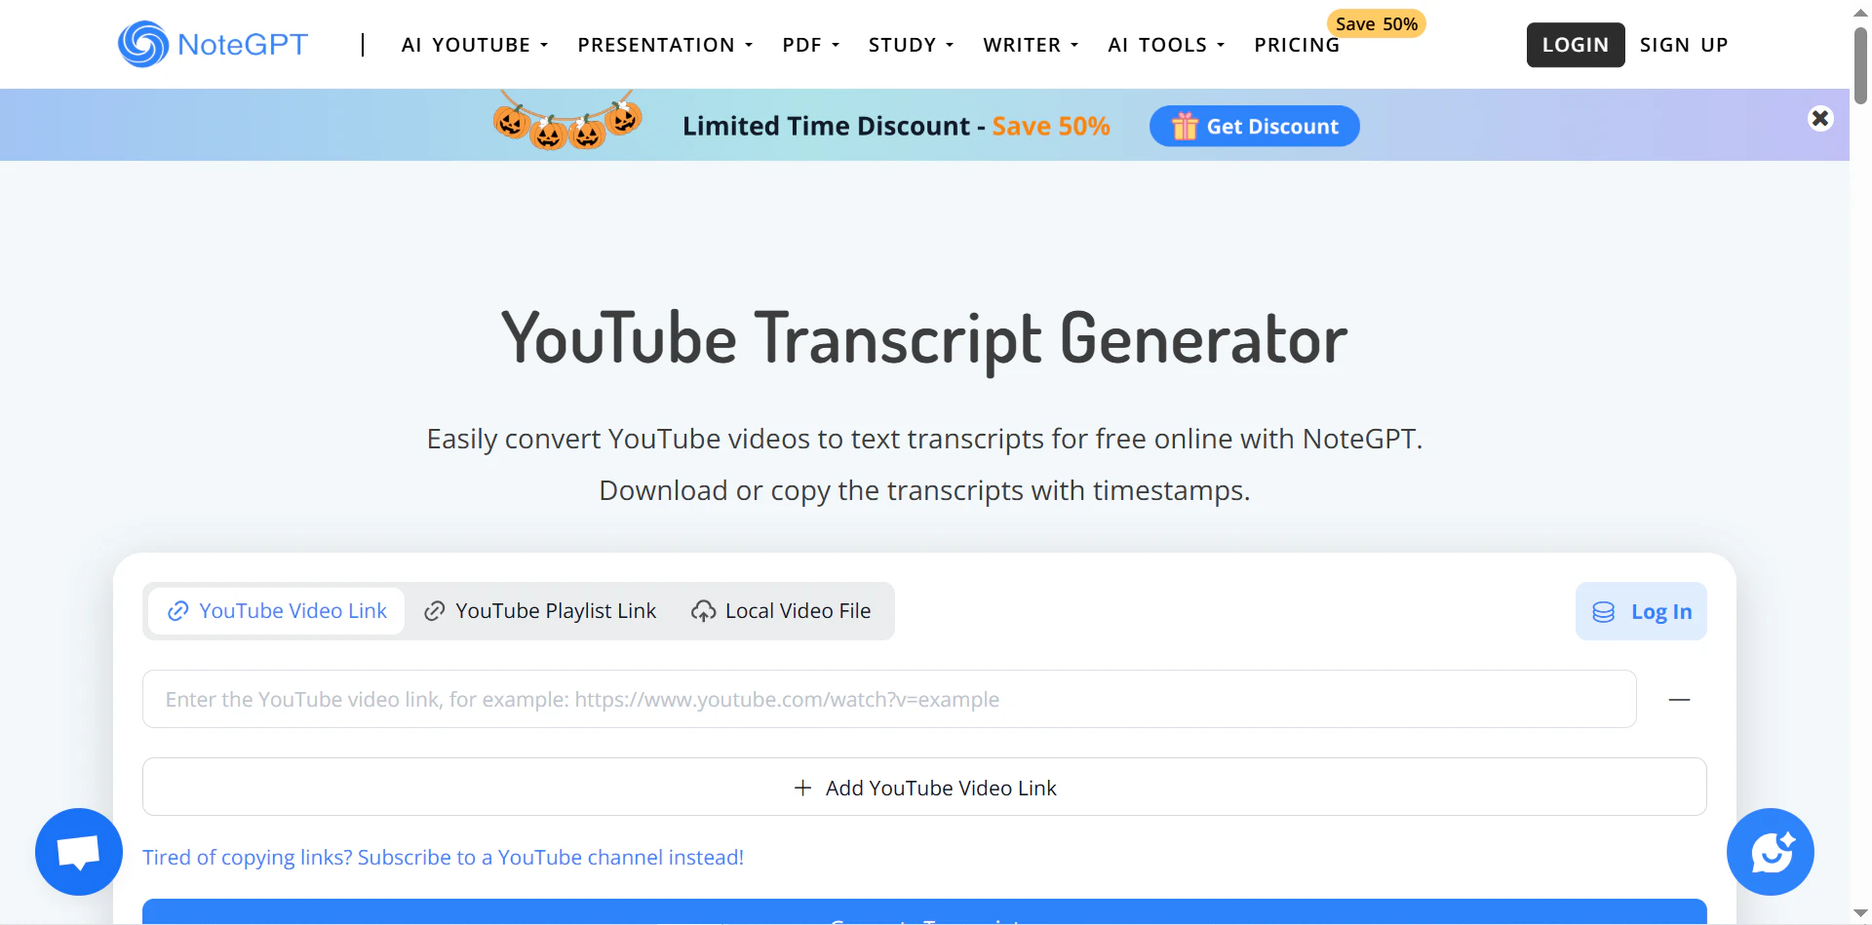The width and height of the screenshot is (1872, 925).
Task: Dismiss the discount banner with the X
Action: pyautogui.click(x=1820, y=118)
